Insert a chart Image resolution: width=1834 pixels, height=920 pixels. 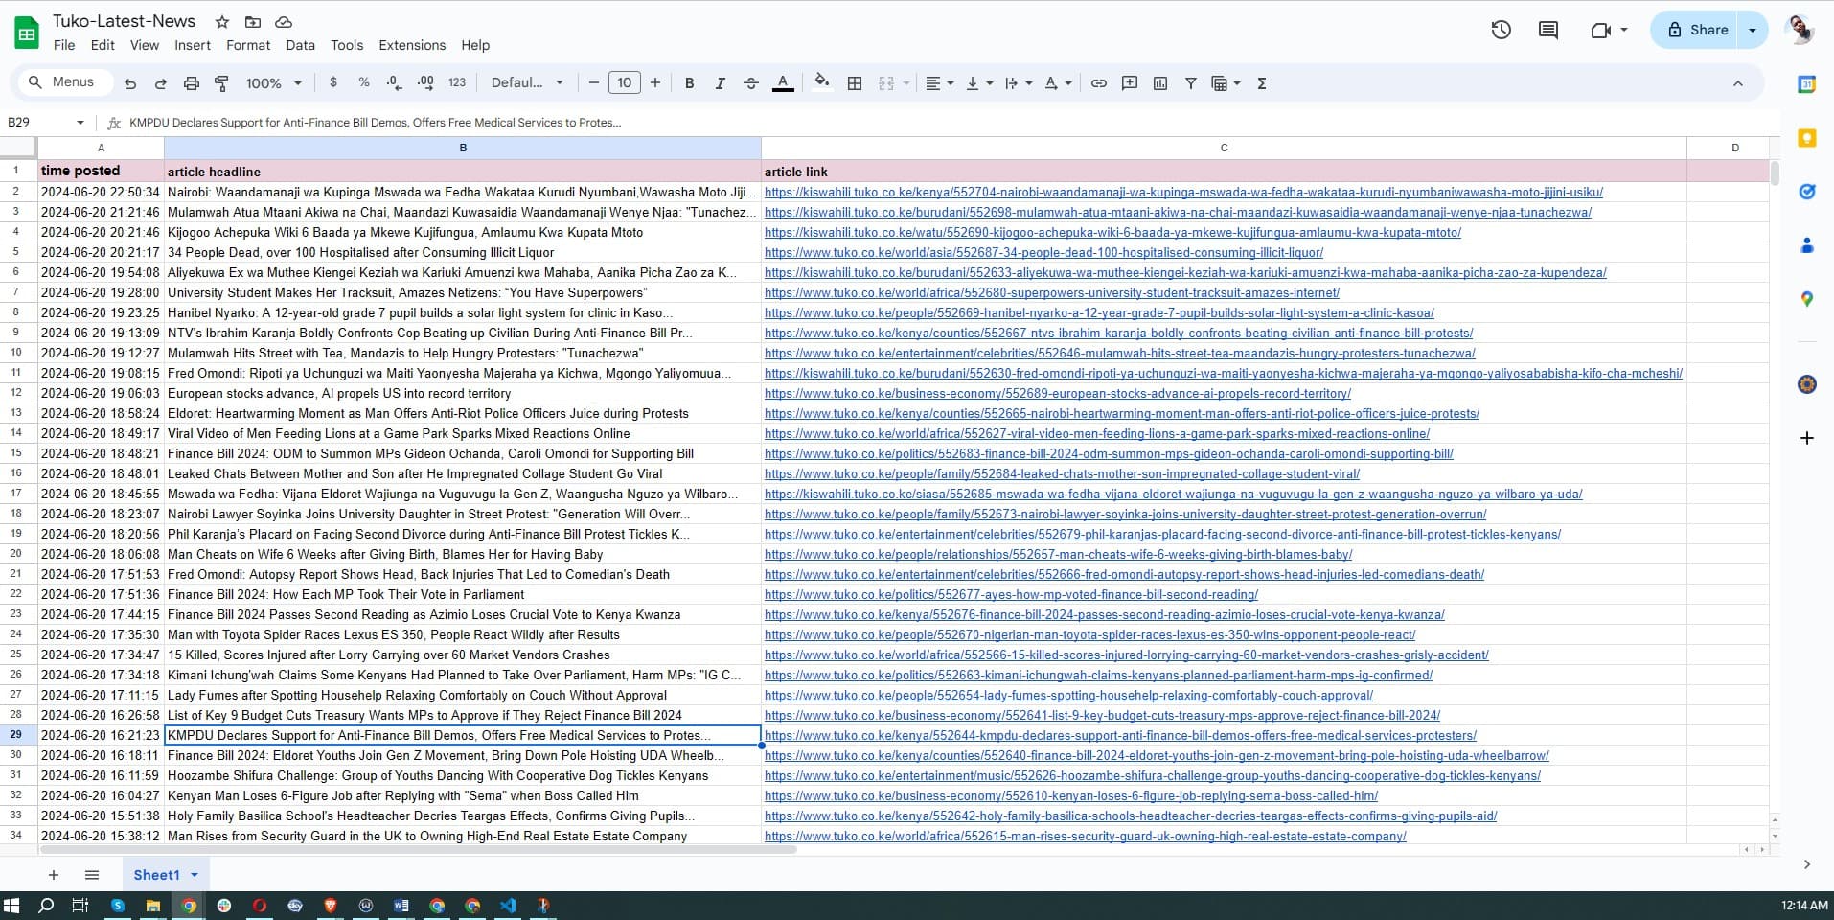click(x=1159, y=83)
